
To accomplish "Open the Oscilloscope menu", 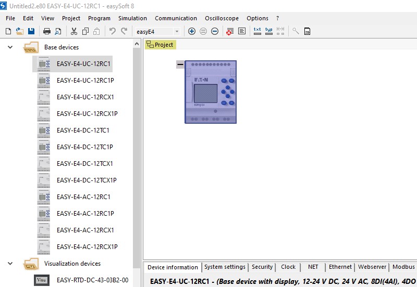I will pyautogui.click(x=222, y=18).
